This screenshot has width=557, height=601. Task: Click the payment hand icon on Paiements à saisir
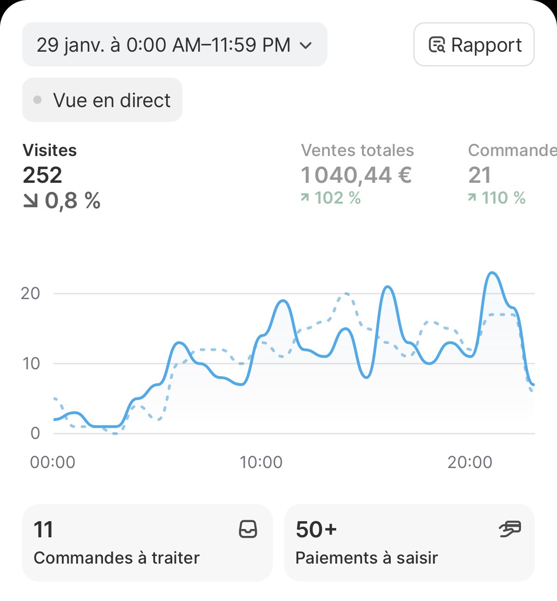(510, 530)
